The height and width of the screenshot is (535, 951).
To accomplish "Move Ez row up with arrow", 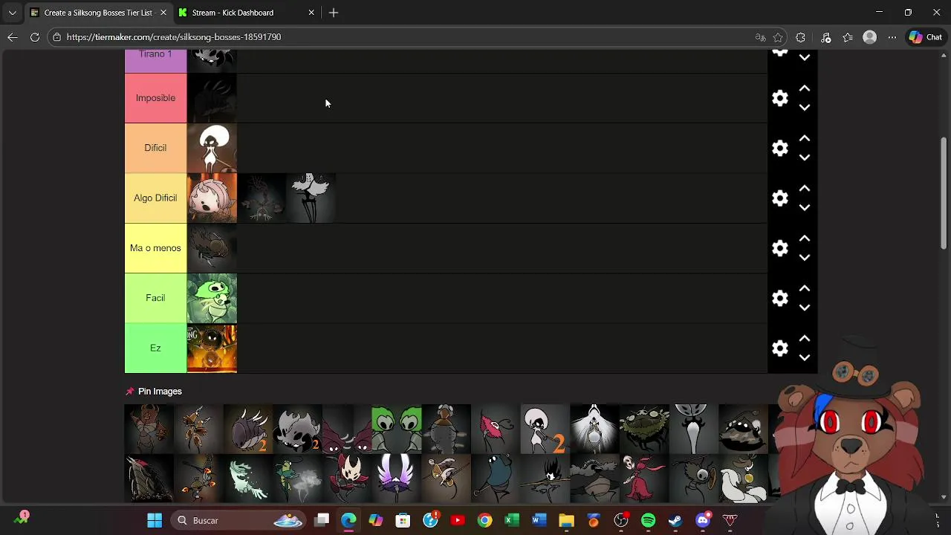I will coord(805,338).
